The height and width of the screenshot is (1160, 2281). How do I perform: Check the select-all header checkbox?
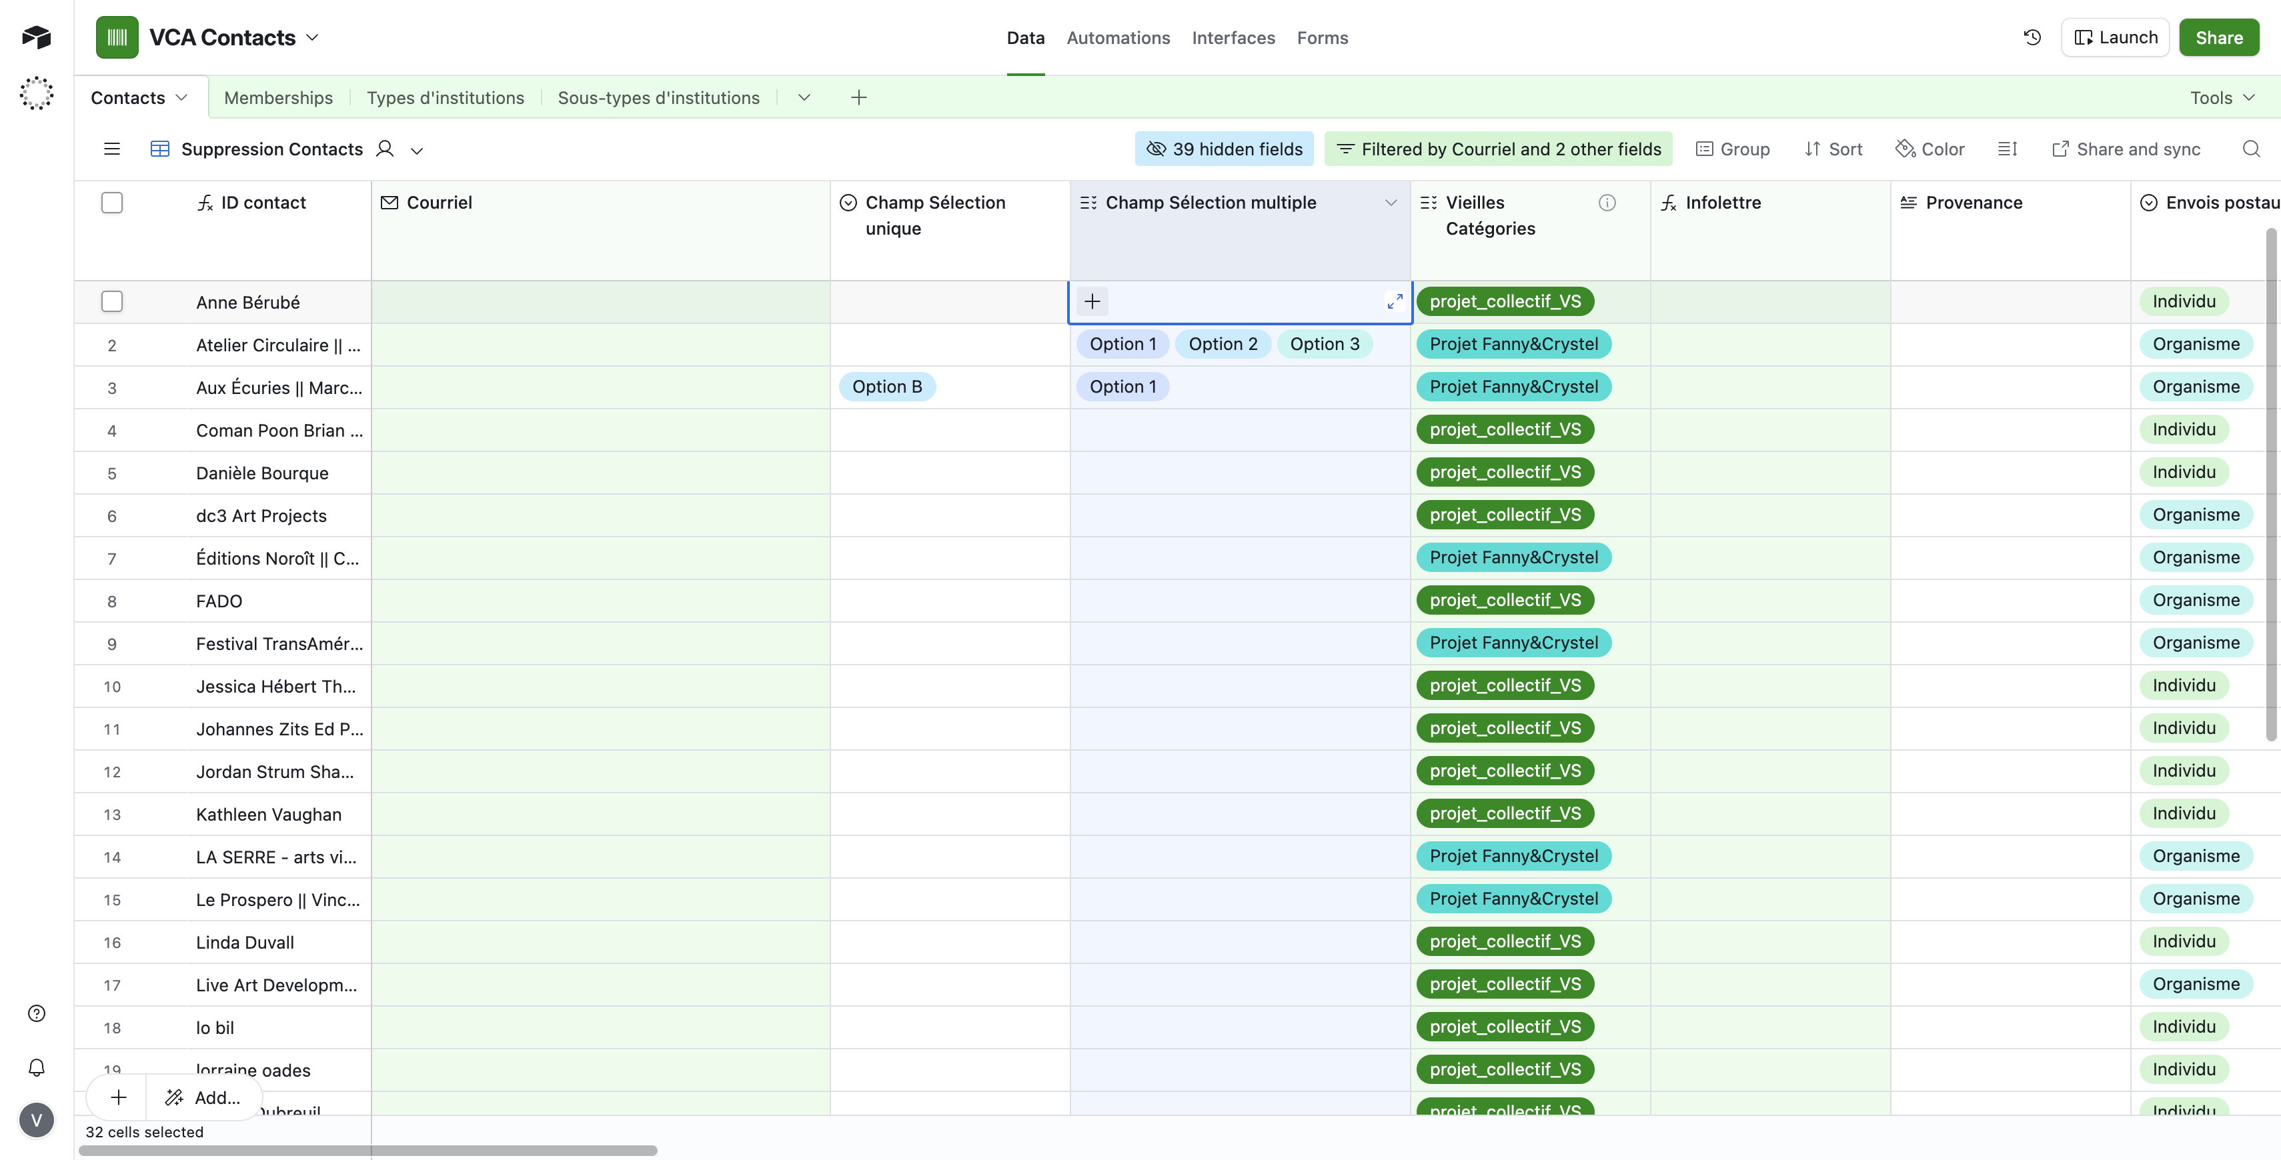(x=111, y=203)
